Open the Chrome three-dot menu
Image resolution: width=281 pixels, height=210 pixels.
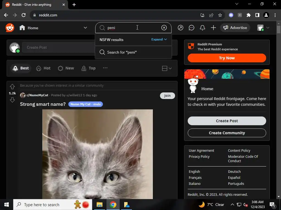point(275,15)
